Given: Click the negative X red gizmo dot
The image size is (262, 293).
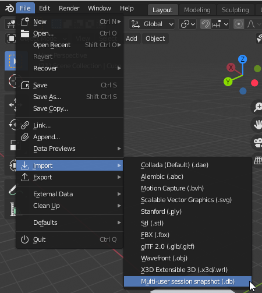Looking at the screenshot, I should [x=254, y=83].
